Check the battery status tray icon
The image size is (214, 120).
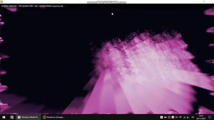tap(165, 117)
